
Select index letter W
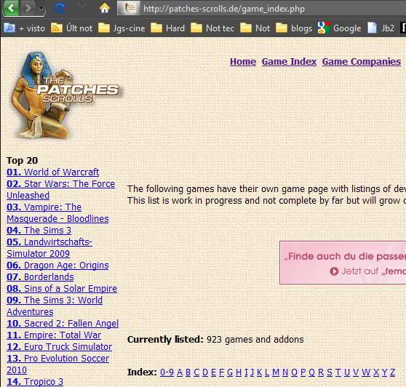pyautogui.click(x=366, y=372)
